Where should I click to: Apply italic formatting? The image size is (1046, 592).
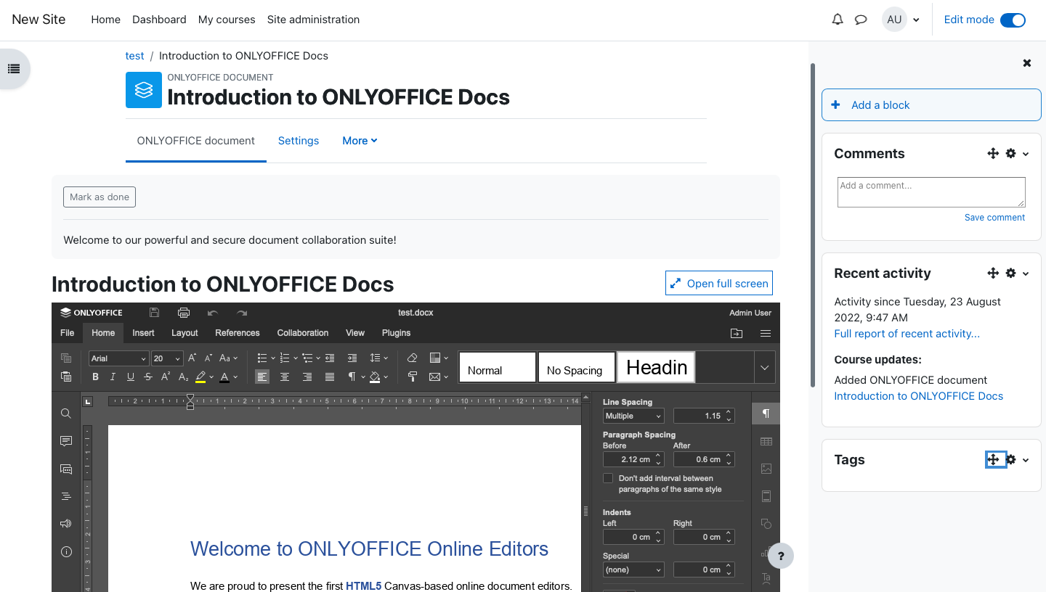(113, 377)
